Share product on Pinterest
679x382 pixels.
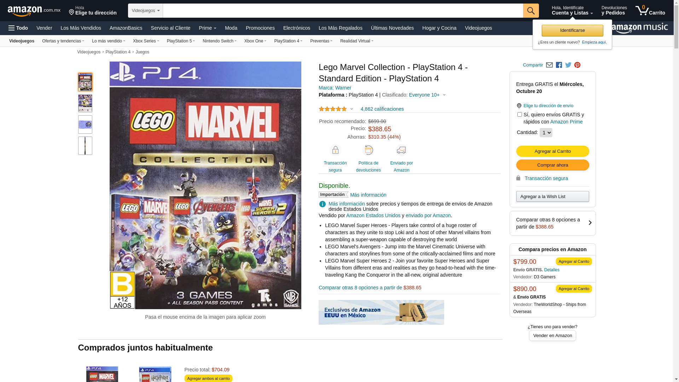coord(577,65)
